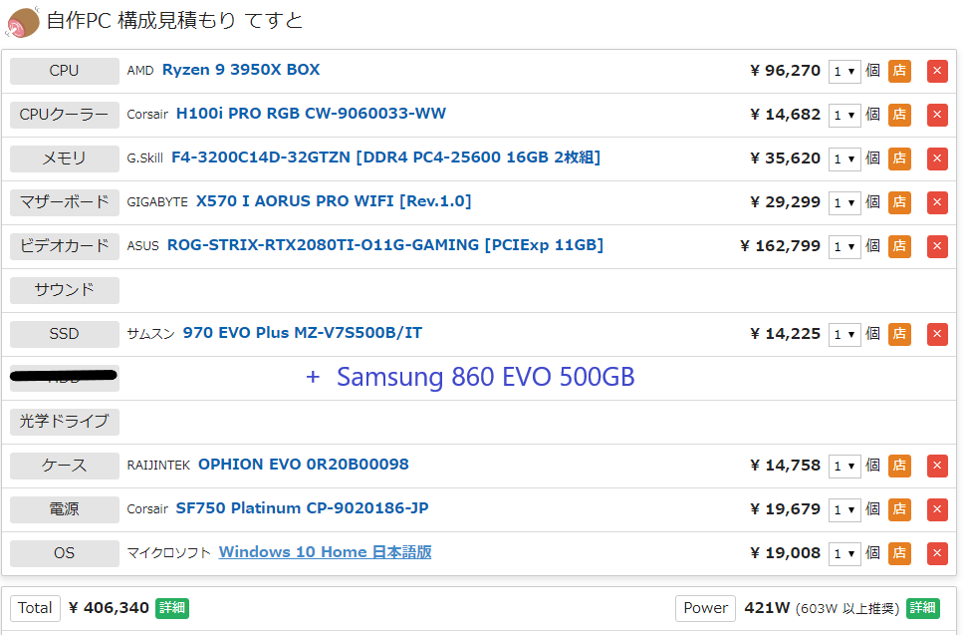The image size is (965, 635).
Task: Open quantity dropdown for Windows 10 Home
Action: coord(844,553)
